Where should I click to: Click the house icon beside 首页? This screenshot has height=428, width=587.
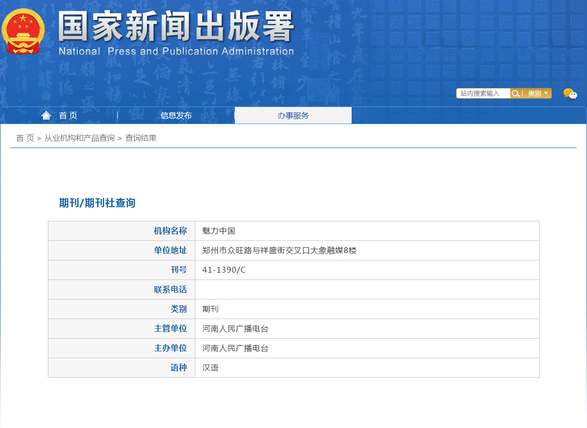pos(46,115)
